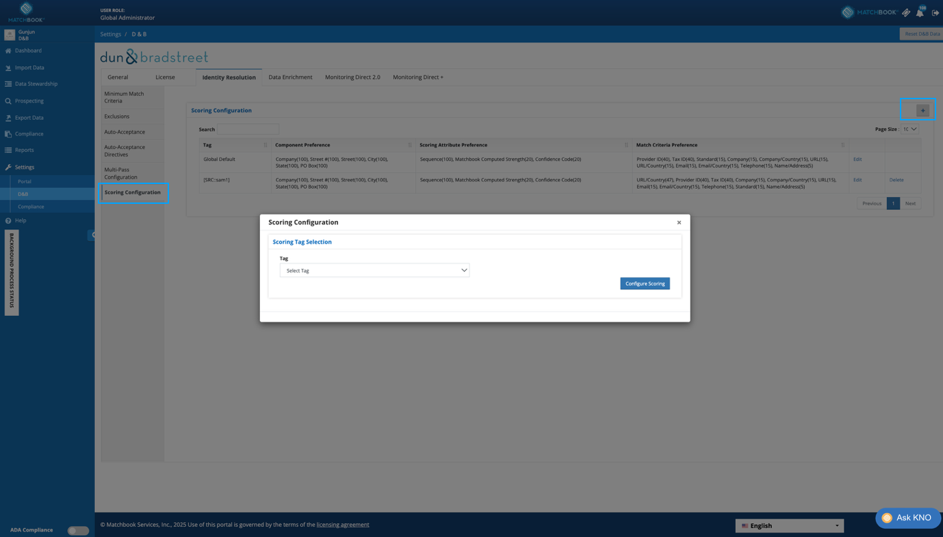
Task: Click the user avatar next to Gunjun
Action: pyautogui.click(x=10, y=35)
